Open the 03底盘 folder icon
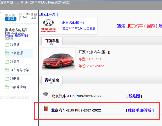Image resolution: width=162 pixels, height=126 pixels. click(7, 62)
